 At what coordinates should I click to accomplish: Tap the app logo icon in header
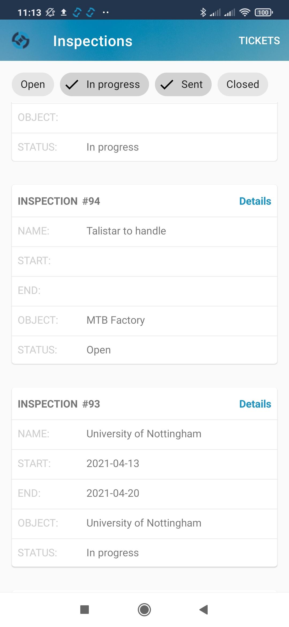click(21, 40)
